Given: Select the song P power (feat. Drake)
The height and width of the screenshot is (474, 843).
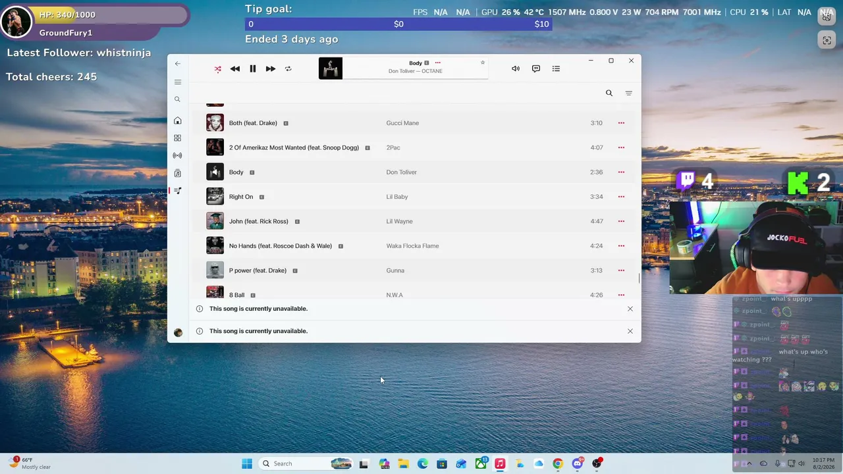Looking at the screenshot, I should pos(258,271).
